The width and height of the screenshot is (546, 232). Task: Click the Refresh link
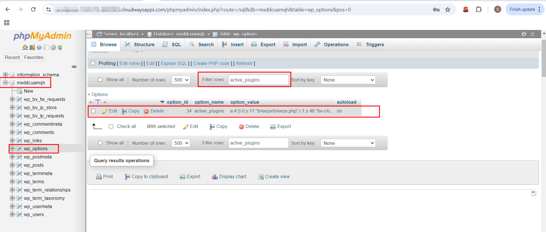[244, 63]
